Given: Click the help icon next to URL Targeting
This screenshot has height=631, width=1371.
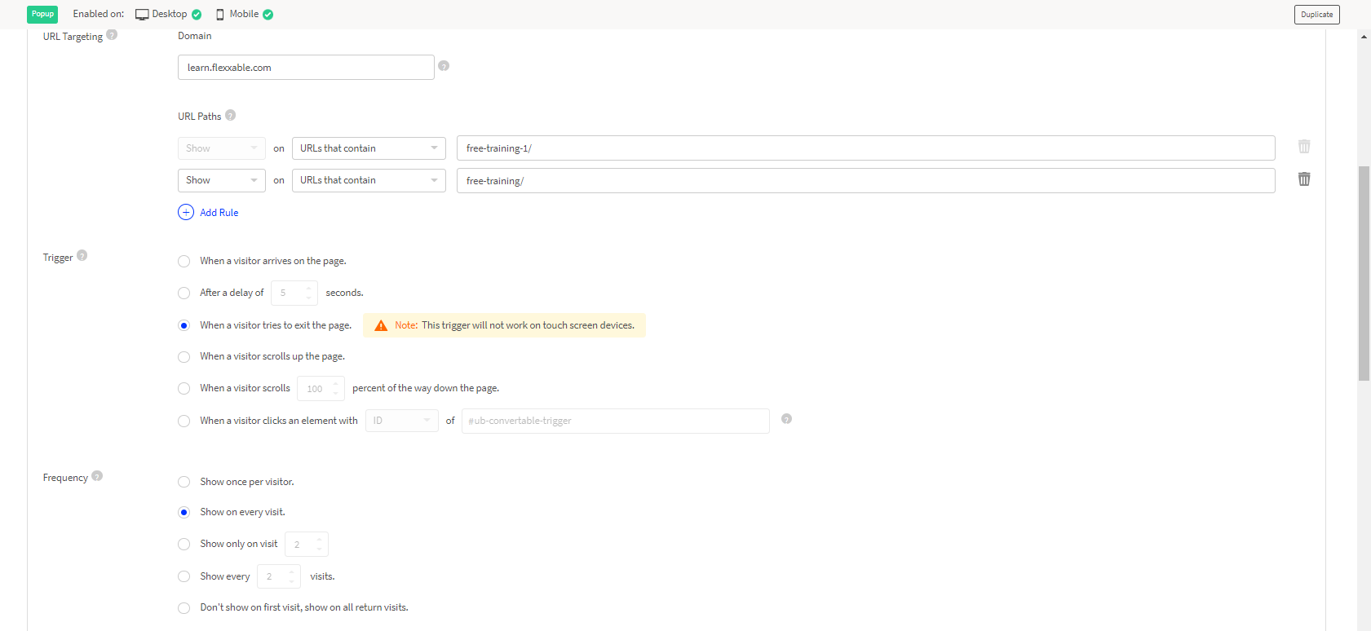Looking at the screenshot, I should pos(112,35).
